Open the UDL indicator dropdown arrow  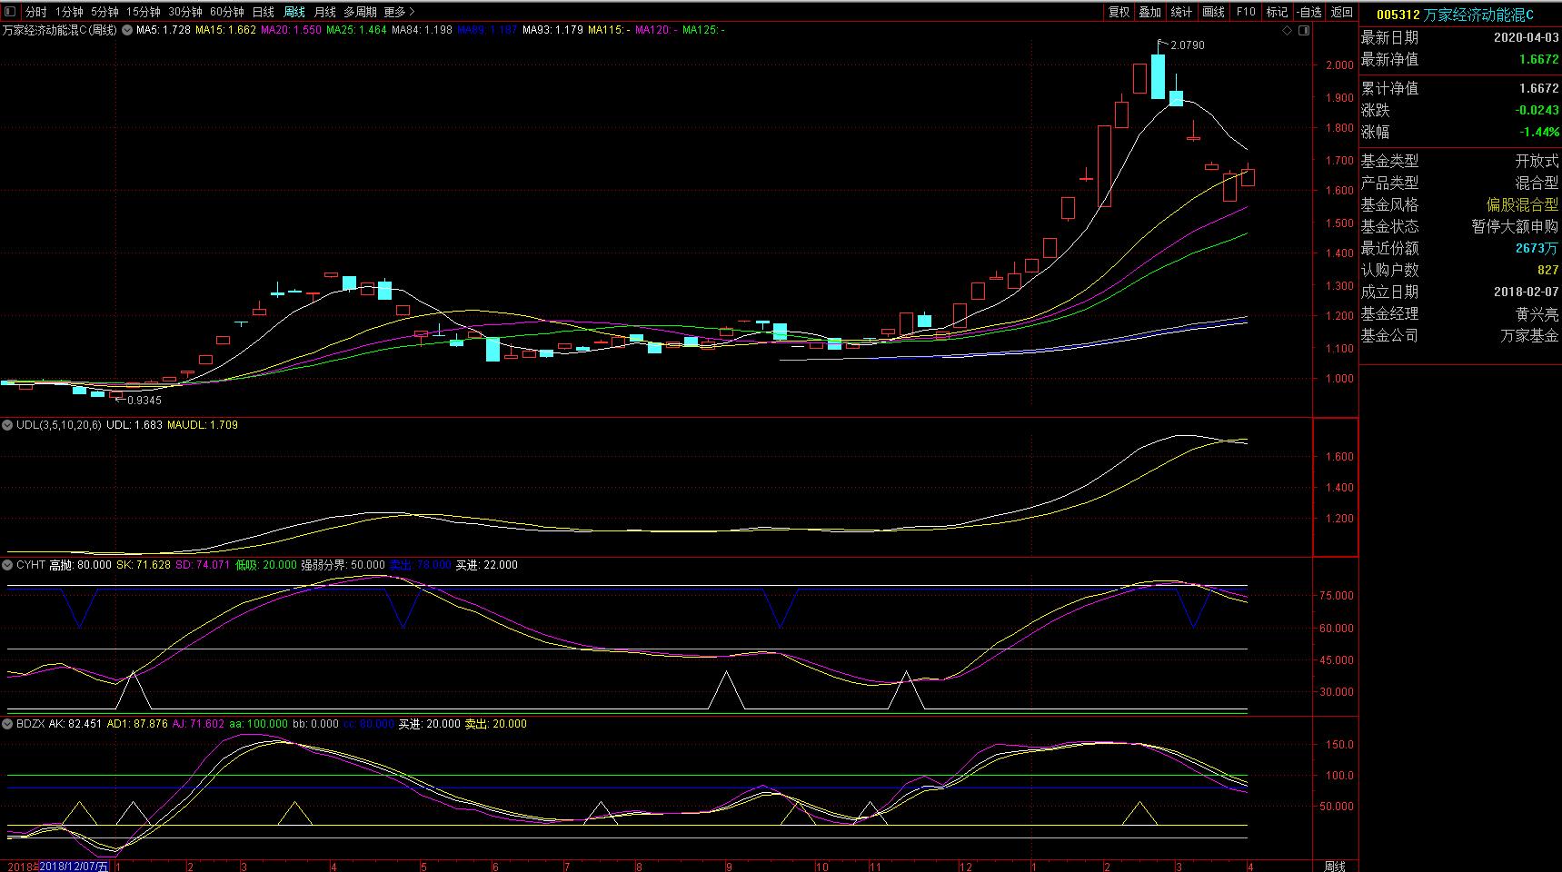[x=8, y=424]
